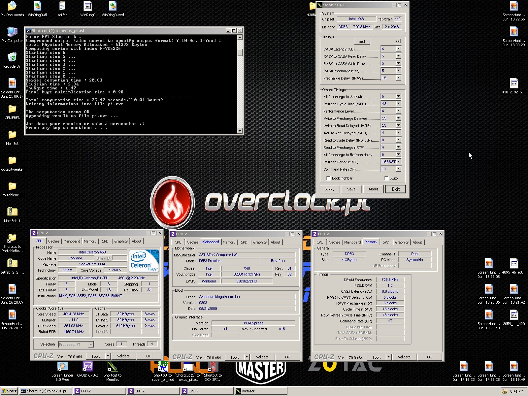Open the Windows Start menu
528x396 pixels.
tap(9, 391)
